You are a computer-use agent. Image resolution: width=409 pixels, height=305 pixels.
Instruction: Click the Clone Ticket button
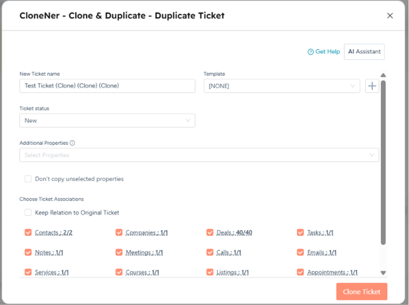[x=362, y=292]
